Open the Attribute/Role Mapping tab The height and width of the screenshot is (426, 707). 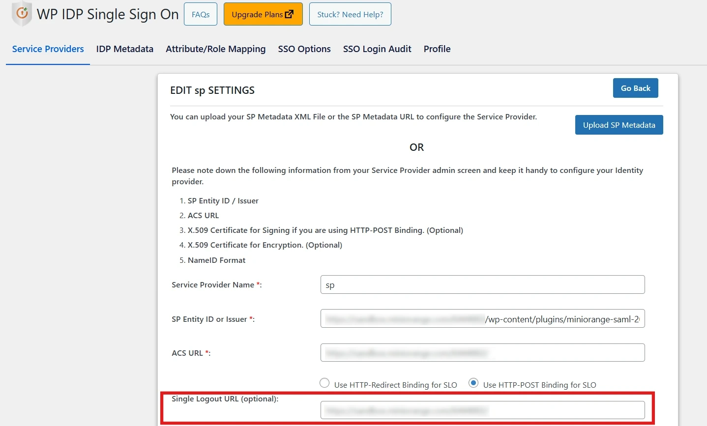point(216,49)
